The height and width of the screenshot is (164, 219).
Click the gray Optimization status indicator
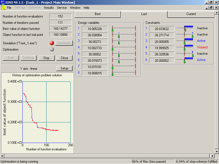point(52,49)
